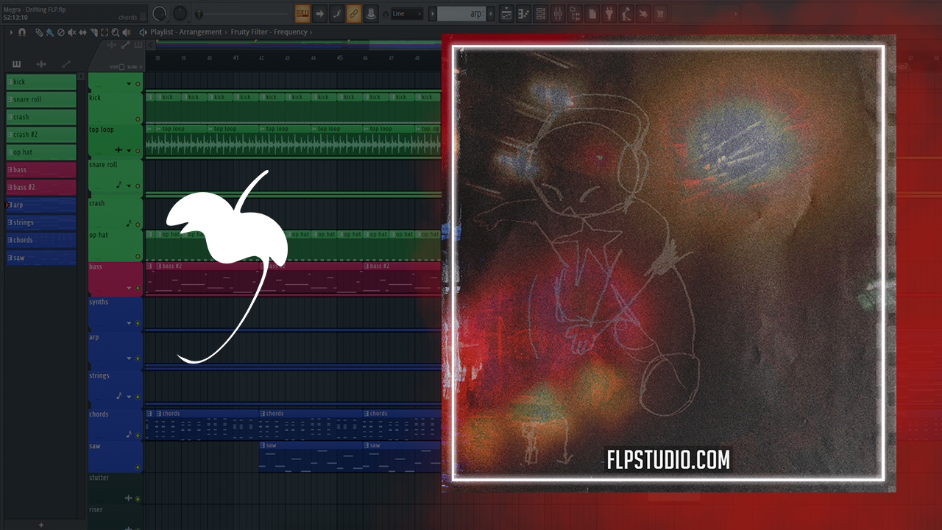Click the shopping cart content library icon
The height and width of the screenshot is (530, 942).
coord(659,13)
